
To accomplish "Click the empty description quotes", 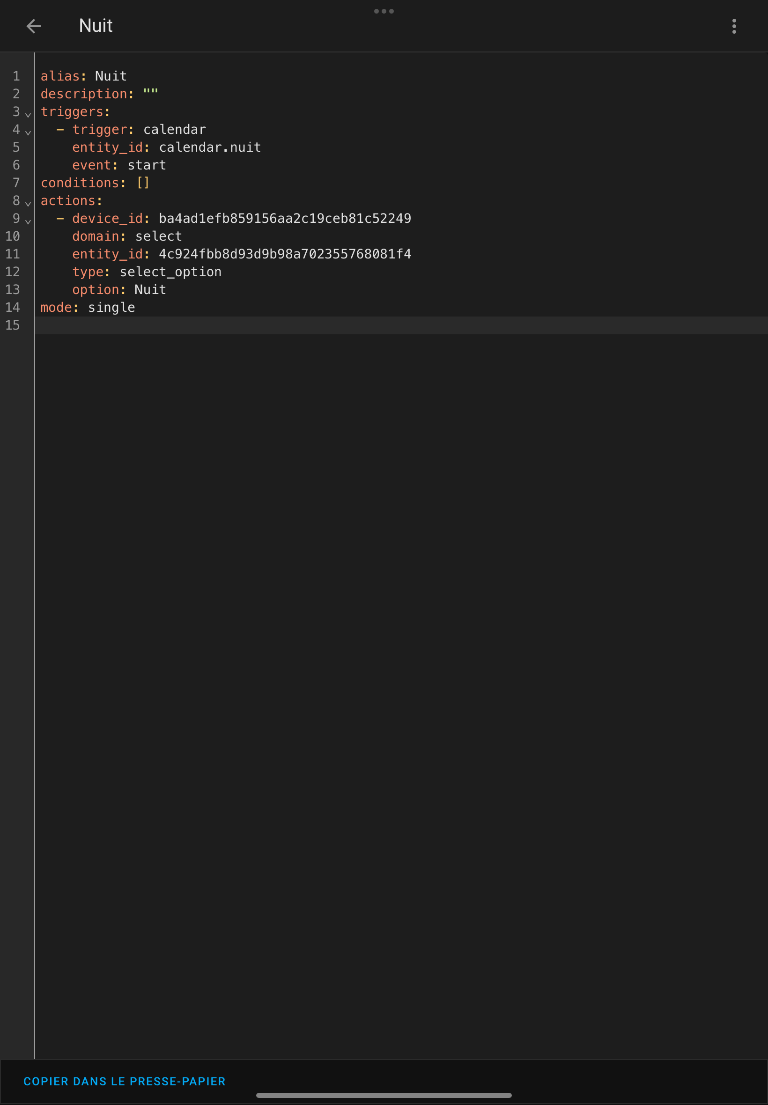I will 150,93.
